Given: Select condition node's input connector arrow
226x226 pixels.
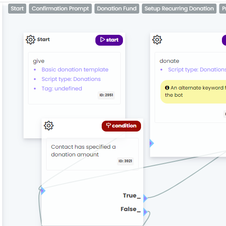Looking at the screenshot, I should [x=43, y=191].
